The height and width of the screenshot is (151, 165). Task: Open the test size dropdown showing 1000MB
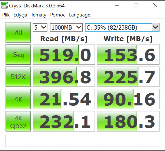point(66,27)
